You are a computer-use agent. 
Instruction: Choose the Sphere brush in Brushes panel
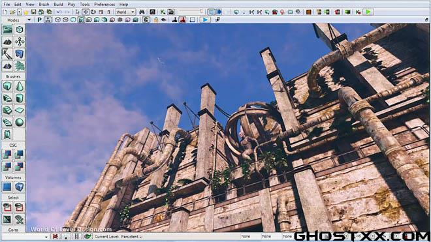(19, 123)
